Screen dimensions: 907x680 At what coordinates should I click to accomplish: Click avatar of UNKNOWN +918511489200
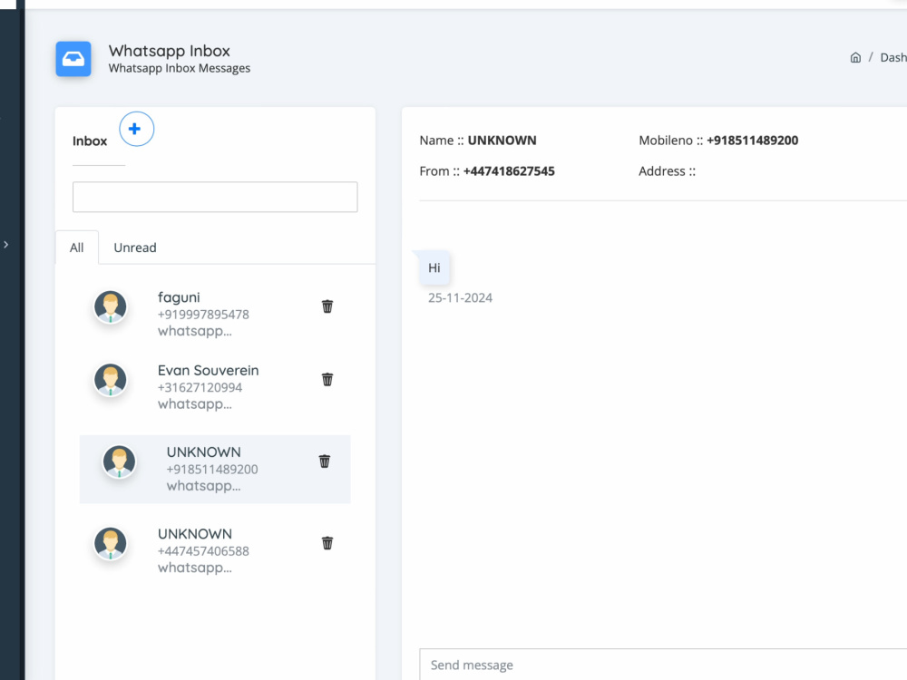(119, 461)
